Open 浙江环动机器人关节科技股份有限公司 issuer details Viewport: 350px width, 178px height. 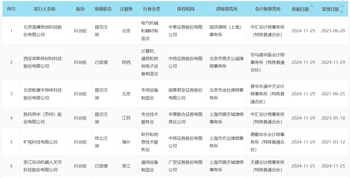coord(43,166)
